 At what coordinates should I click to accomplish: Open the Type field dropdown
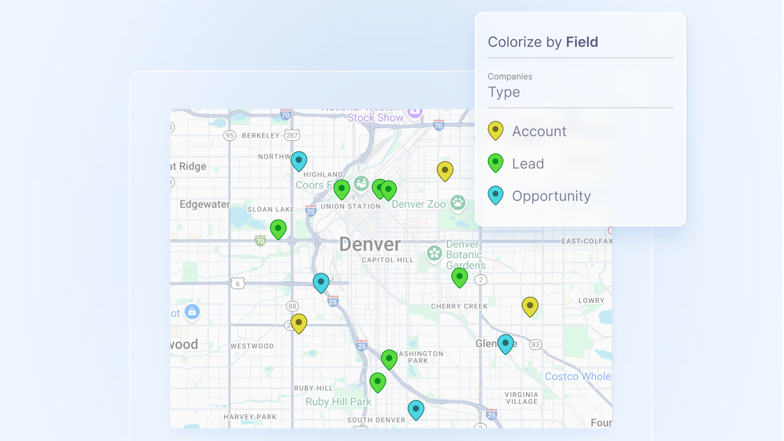click(x=504, y=92)
